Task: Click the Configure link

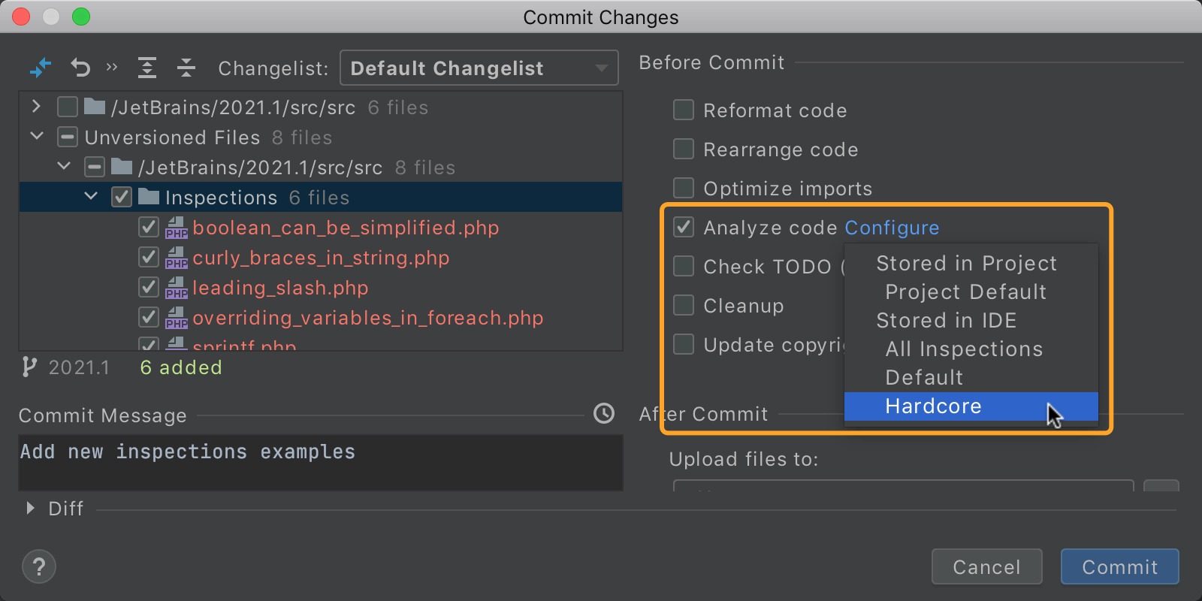Action: [x=892, y=228]
